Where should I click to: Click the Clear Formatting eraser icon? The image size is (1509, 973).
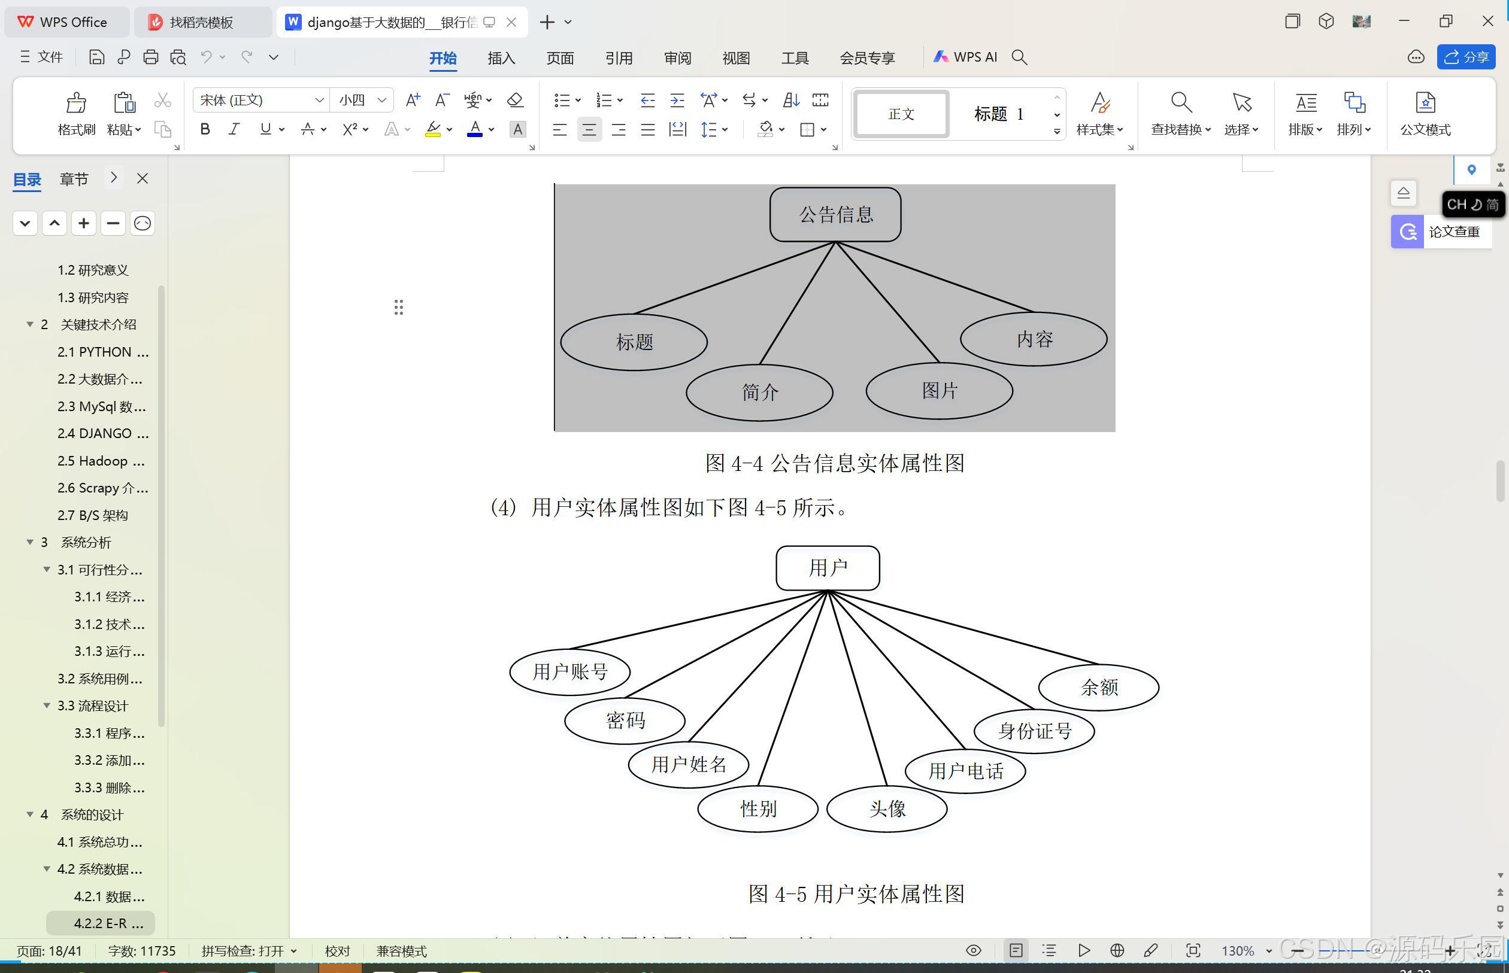[515, 100]
